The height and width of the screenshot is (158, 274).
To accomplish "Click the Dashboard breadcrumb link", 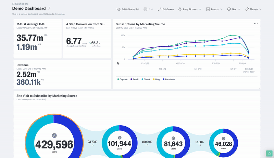I will coord(20,4).
